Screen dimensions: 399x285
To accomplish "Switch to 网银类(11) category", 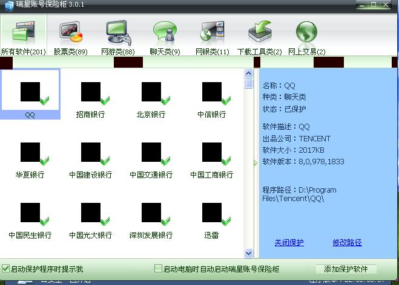I will [213, 38].
